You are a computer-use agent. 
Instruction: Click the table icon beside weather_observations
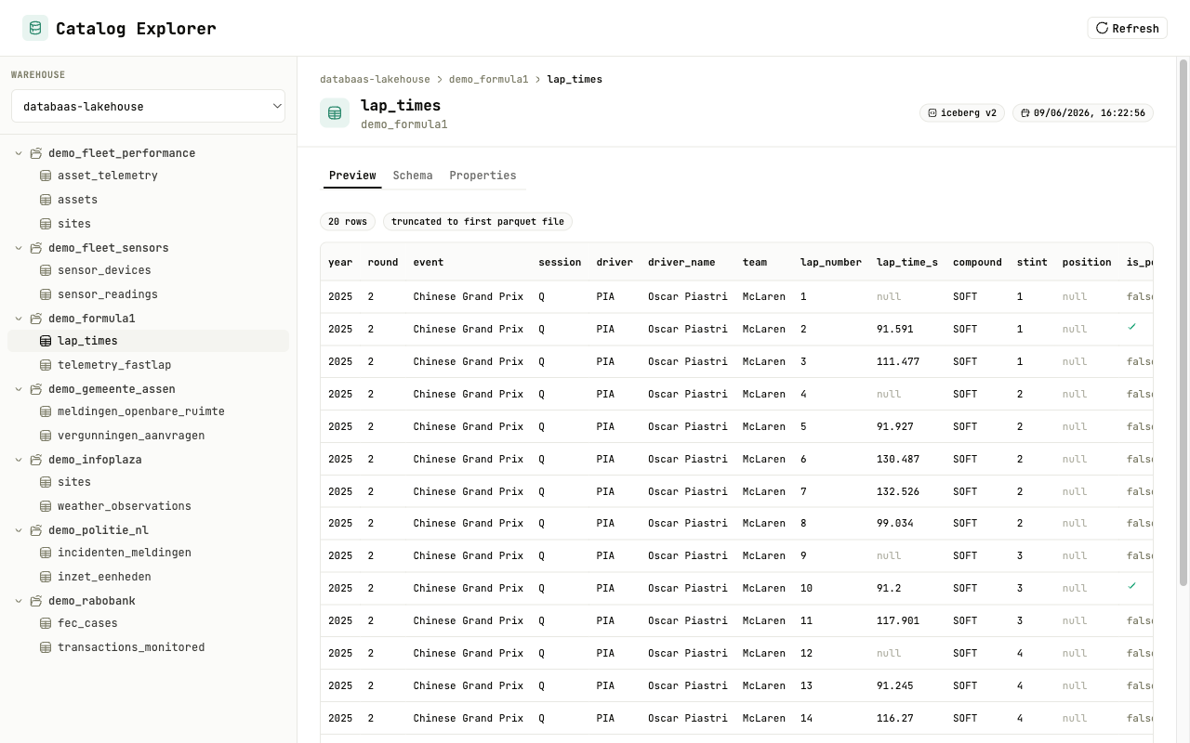tap(46, 506)
